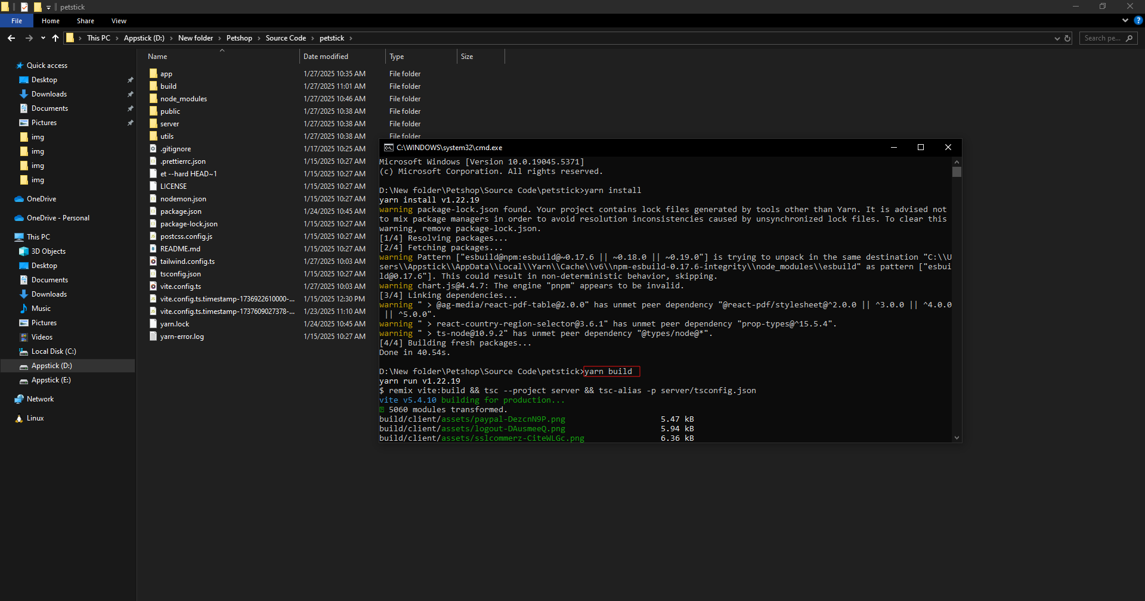
Task: Select Appstick (E:) drive in sidebar
Action: coord(51,380)
